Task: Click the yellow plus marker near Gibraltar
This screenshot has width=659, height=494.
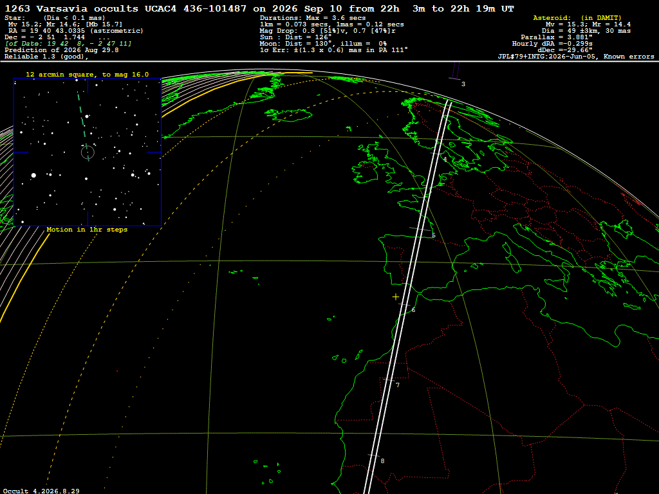Action: click(x=396, y=297)
